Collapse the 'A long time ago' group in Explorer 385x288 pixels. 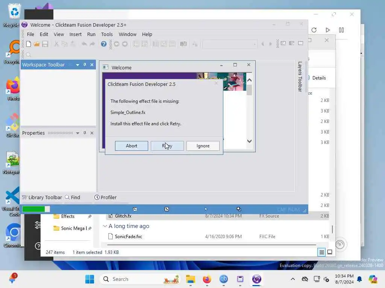[x=105, y=226]
